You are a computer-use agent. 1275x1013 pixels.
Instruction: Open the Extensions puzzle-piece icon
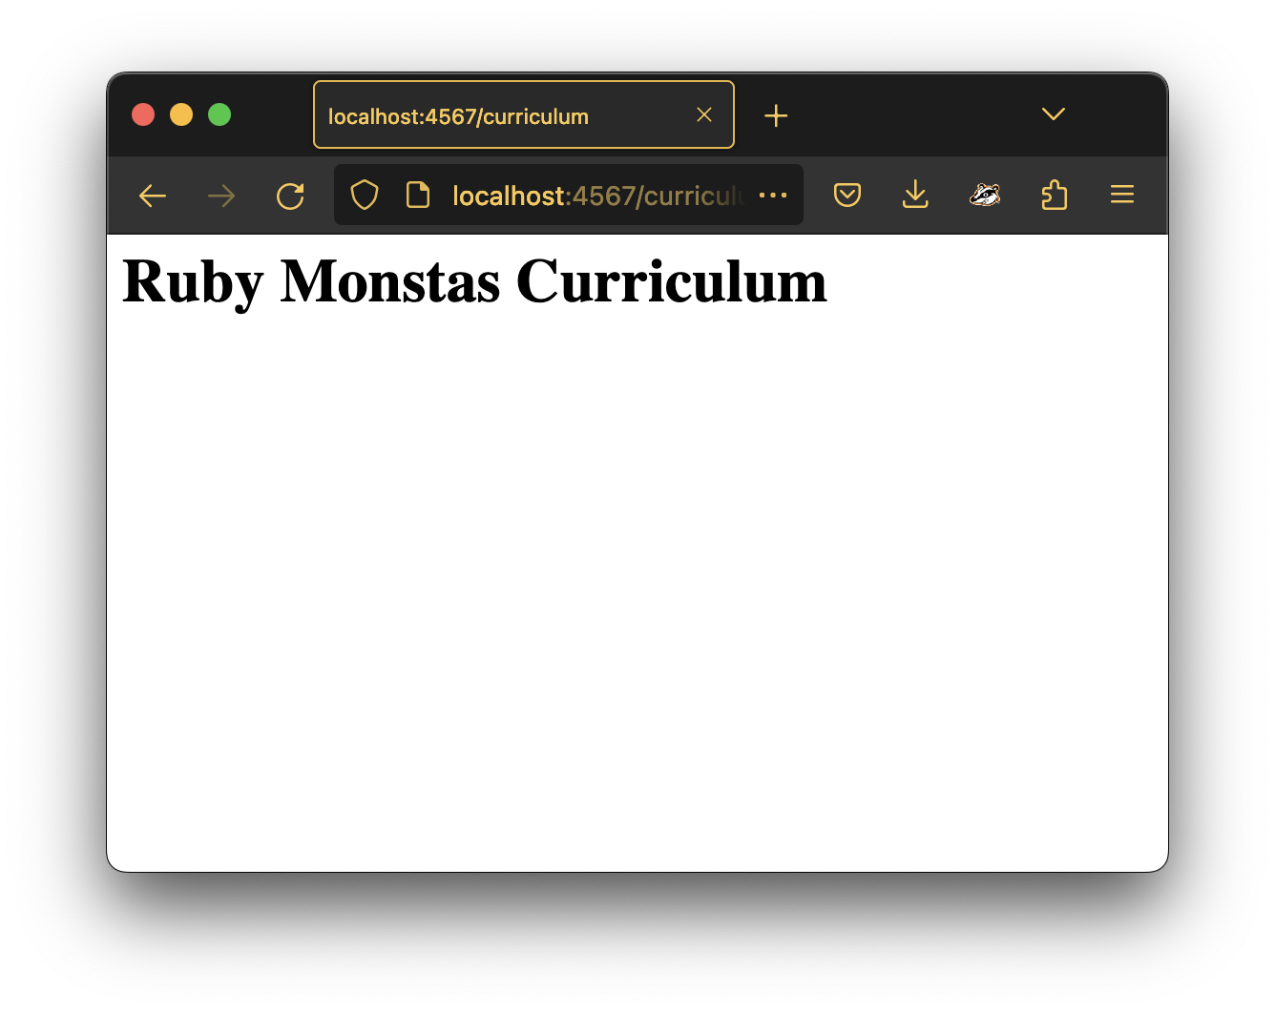(x=1054, y=195)
